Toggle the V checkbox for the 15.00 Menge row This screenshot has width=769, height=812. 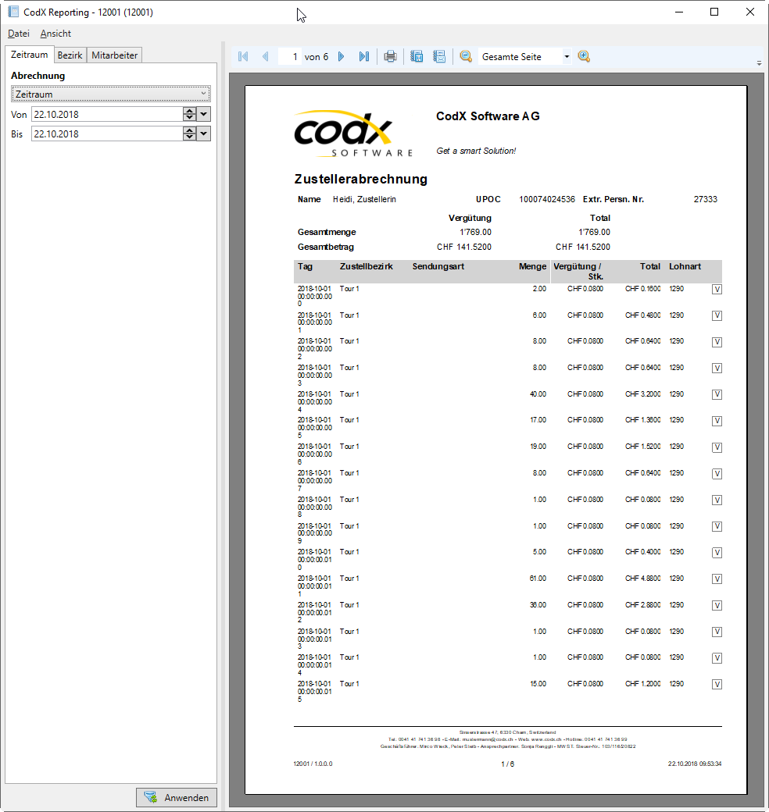717,685
